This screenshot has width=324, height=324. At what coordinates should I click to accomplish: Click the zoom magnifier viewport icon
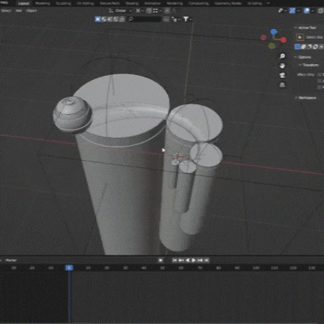(282, 56)
